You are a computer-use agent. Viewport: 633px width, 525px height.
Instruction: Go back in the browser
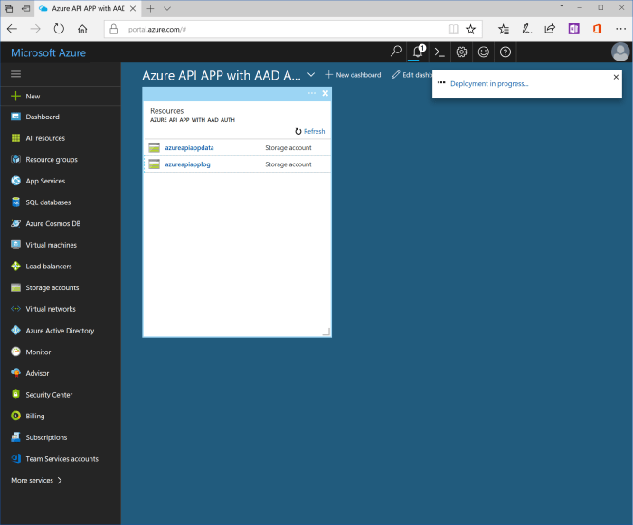pos(12,29)
